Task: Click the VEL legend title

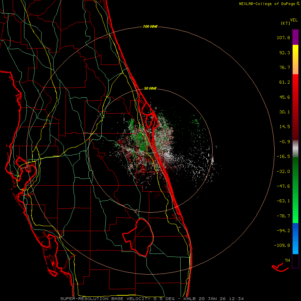Action: click(294, 20)
